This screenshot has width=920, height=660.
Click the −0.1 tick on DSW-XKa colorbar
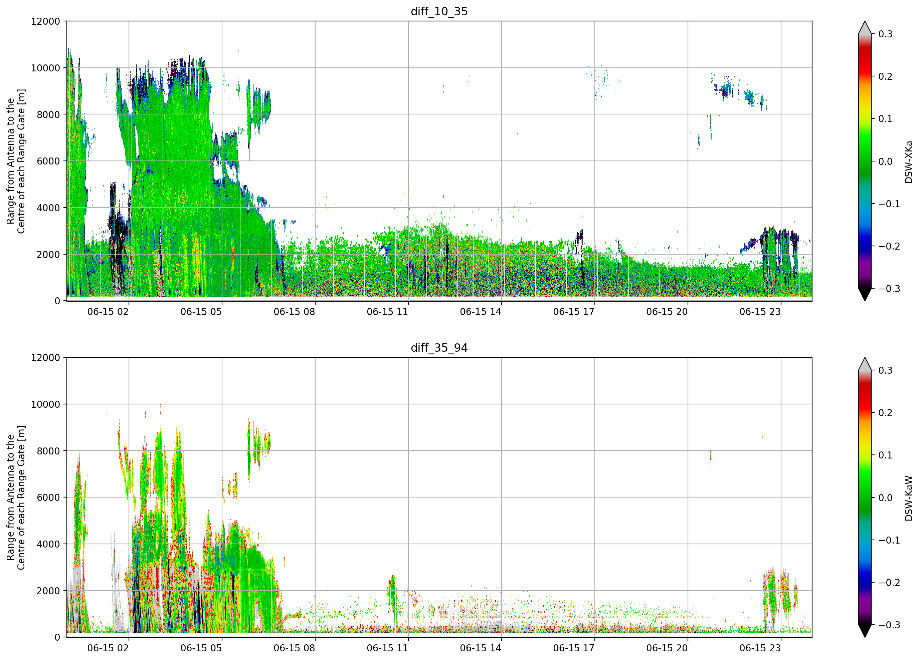(889, 204)
